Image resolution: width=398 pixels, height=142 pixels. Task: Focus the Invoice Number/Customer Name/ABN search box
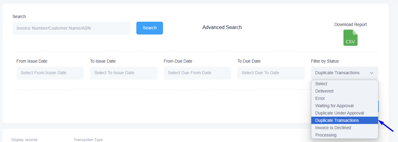click(x=71, y=28)
